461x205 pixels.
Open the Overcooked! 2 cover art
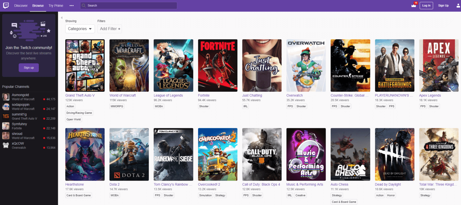tap(218, 154)
